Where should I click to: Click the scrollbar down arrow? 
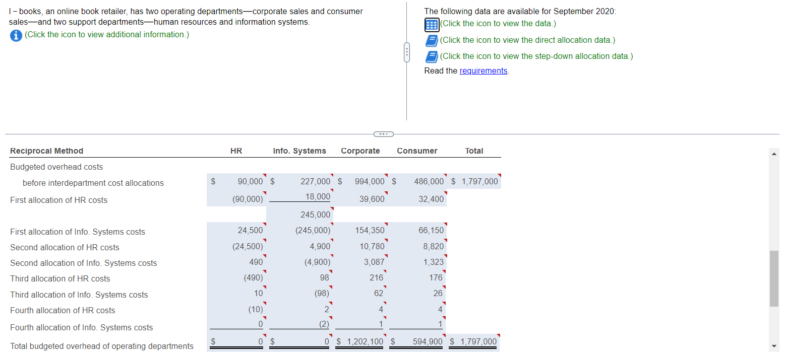click(x=774, y=346)
